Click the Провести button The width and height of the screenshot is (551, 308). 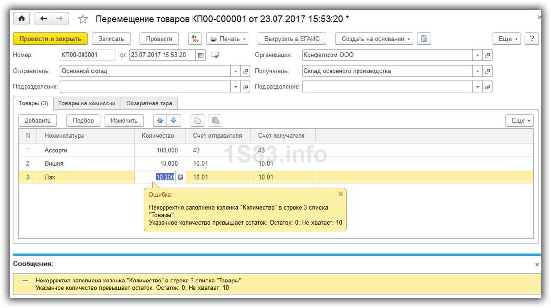point(159,39)
